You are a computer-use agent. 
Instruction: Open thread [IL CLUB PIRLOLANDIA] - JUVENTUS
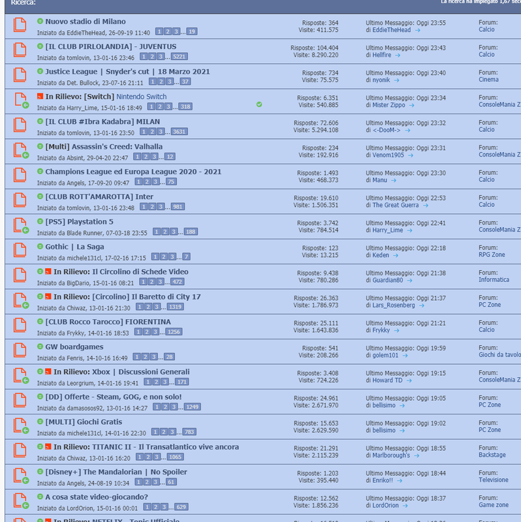tap(110, 46)
